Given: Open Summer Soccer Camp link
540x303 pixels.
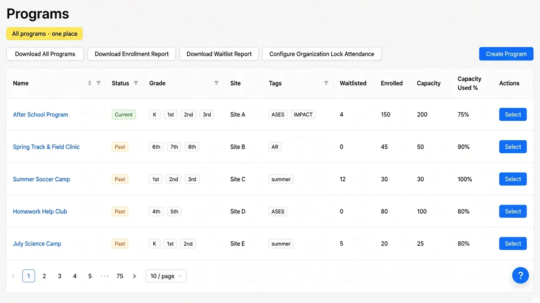Looking at the screenshot, I should click(41, 179).
